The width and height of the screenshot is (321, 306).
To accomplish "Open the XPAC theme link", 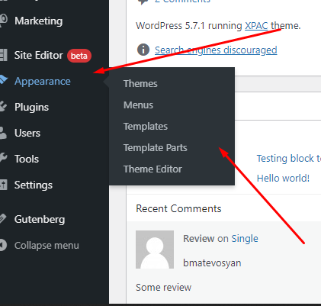I will (256, 26).
